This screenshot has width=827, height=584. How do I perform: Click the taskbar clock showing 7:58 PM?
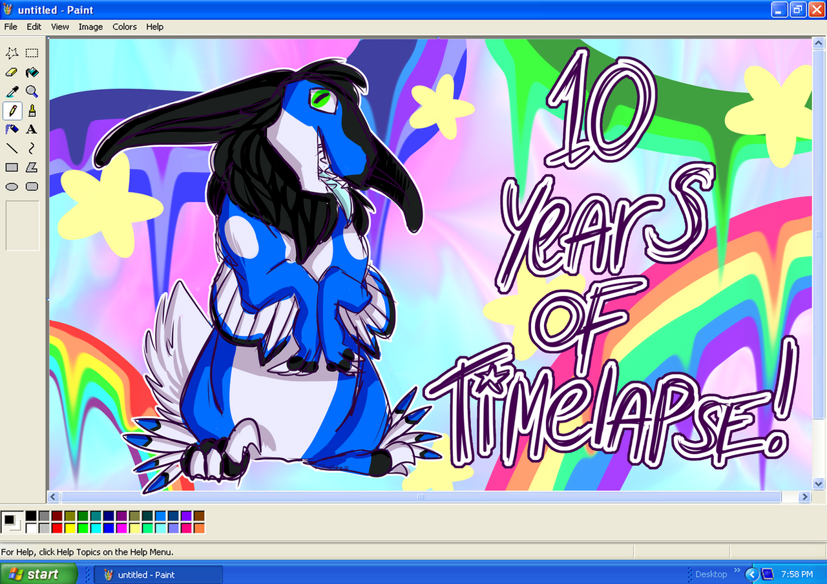coord(797,574)
